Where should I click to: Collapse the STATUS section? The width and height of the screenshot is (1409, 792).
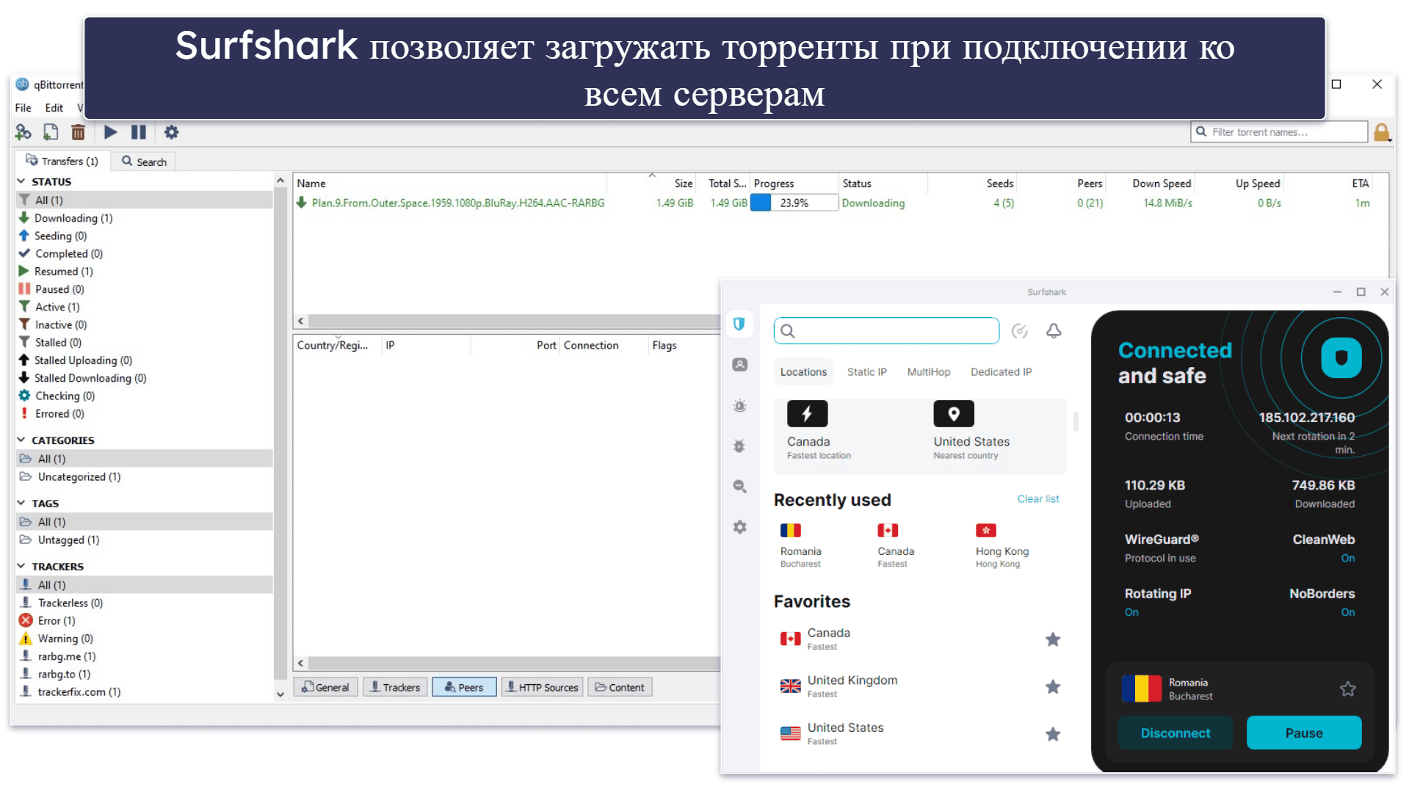(x=21, y=181)
